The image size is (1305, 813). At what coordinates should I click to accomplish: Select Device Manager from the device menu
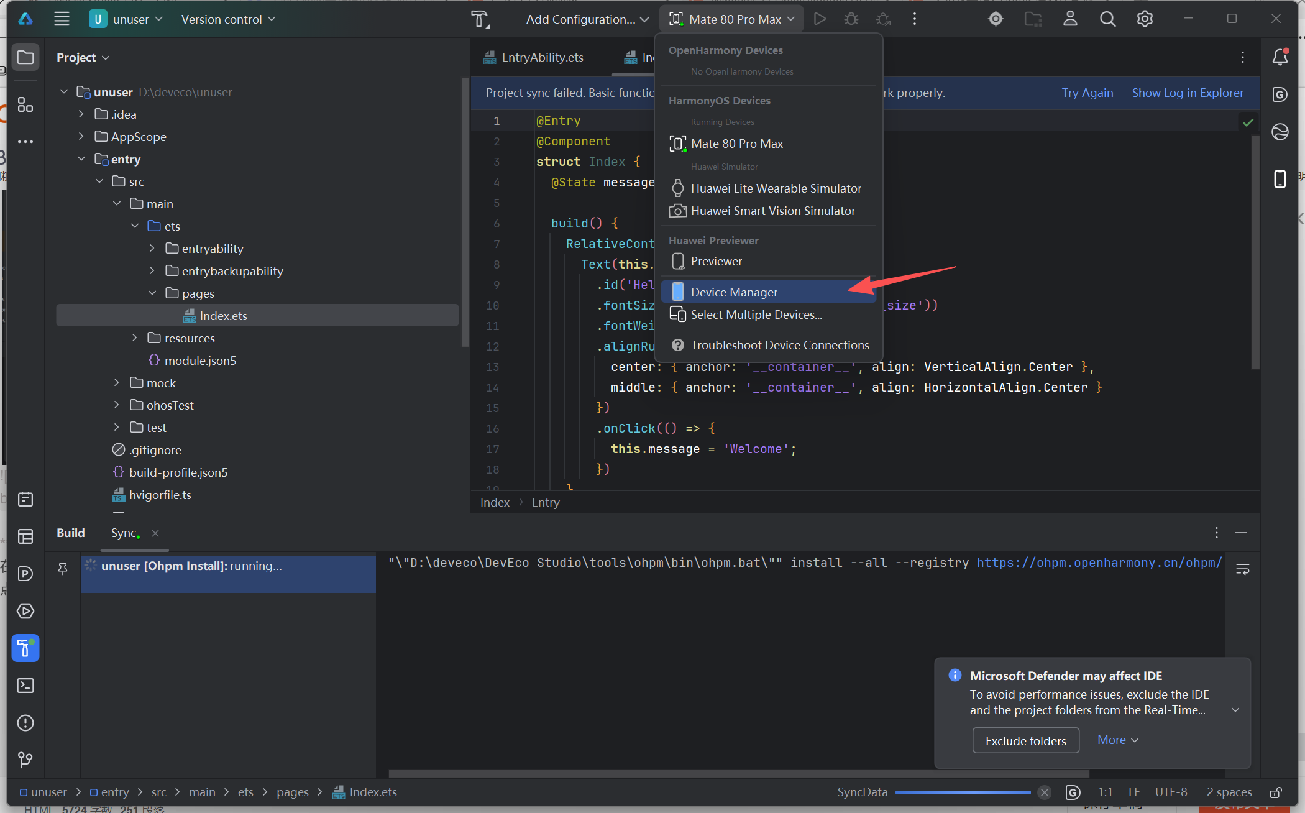[x=733, y=292]
